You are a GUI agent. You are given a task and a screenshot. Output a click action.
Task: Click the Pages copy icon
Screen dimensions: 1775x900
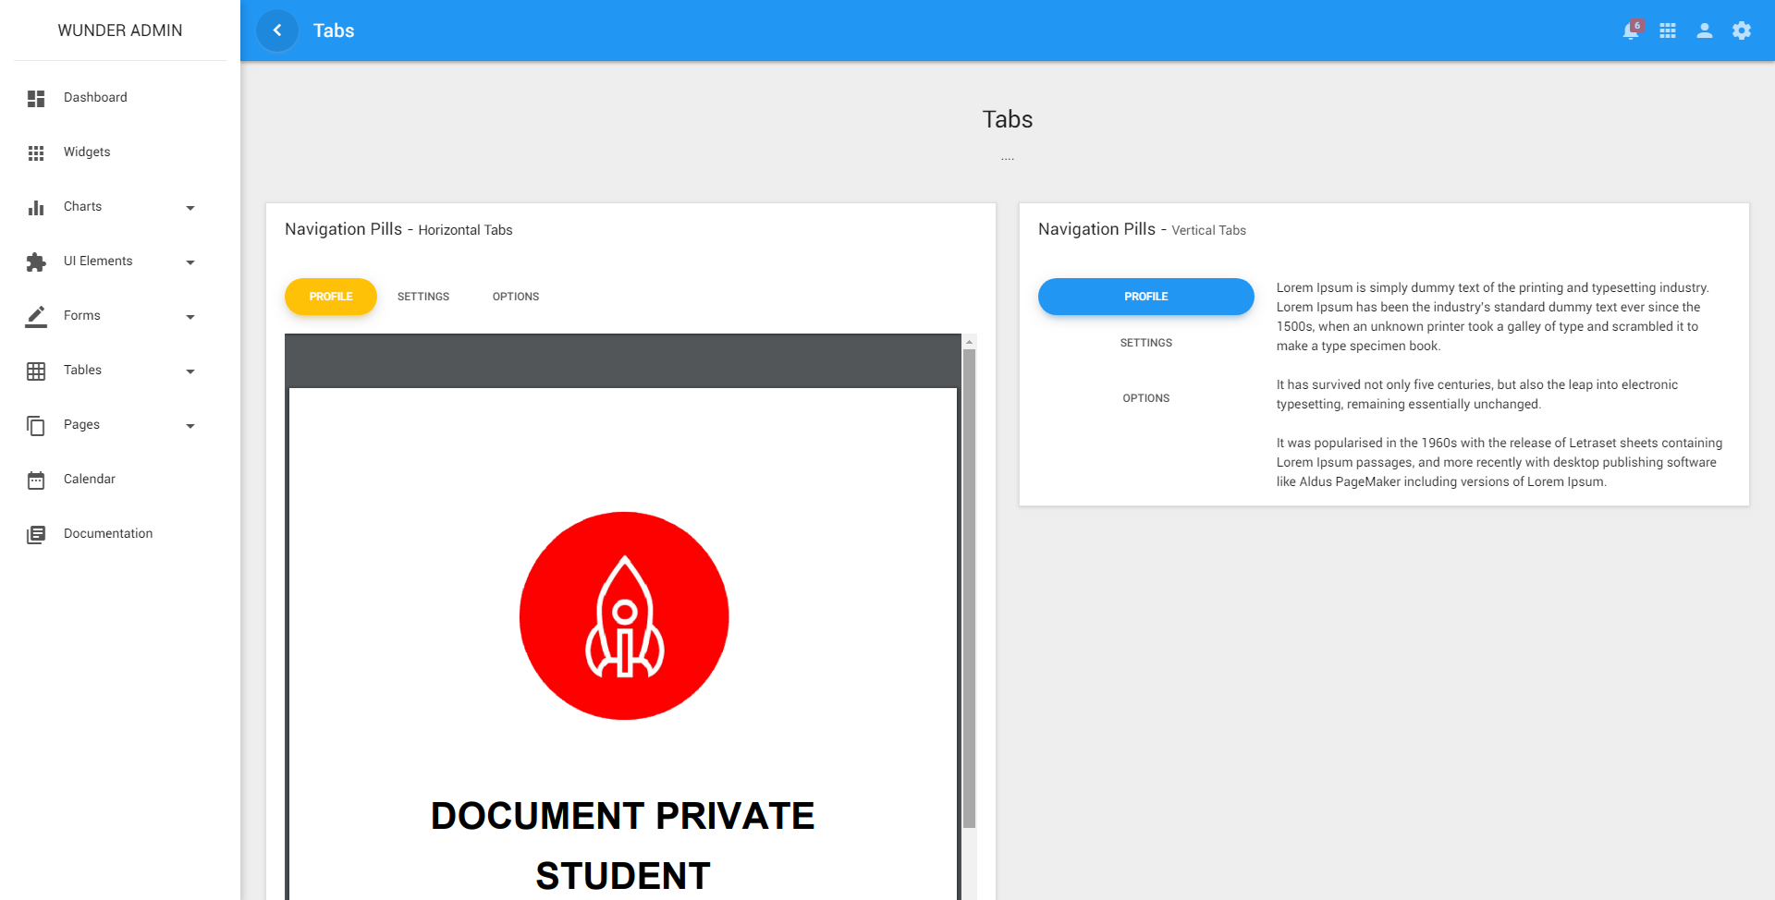(x=36, y=425)
